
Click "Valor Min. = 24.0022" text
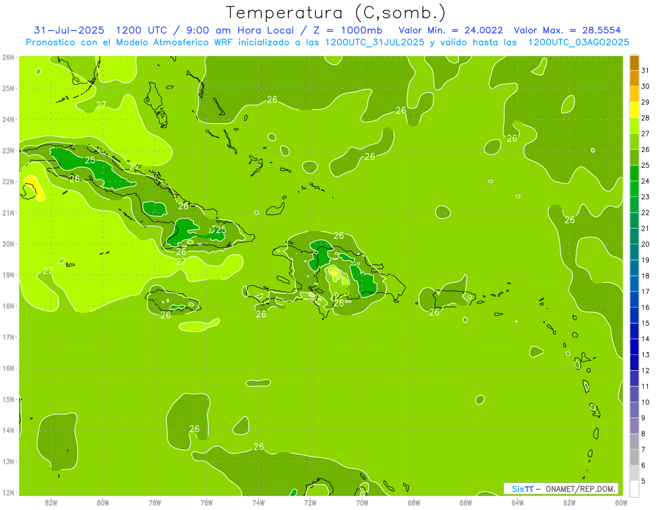451,30
